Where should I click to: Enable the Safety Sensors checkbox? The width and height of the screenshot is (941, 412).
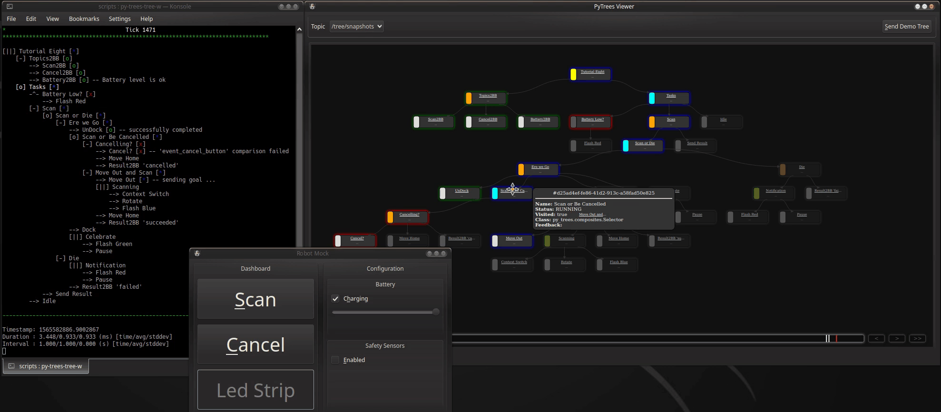tap(335, 360)
